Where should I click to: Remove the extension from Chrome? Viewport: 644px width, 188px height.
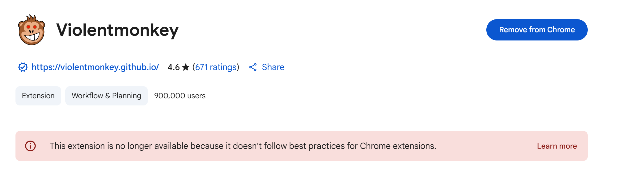pos(537,30)
